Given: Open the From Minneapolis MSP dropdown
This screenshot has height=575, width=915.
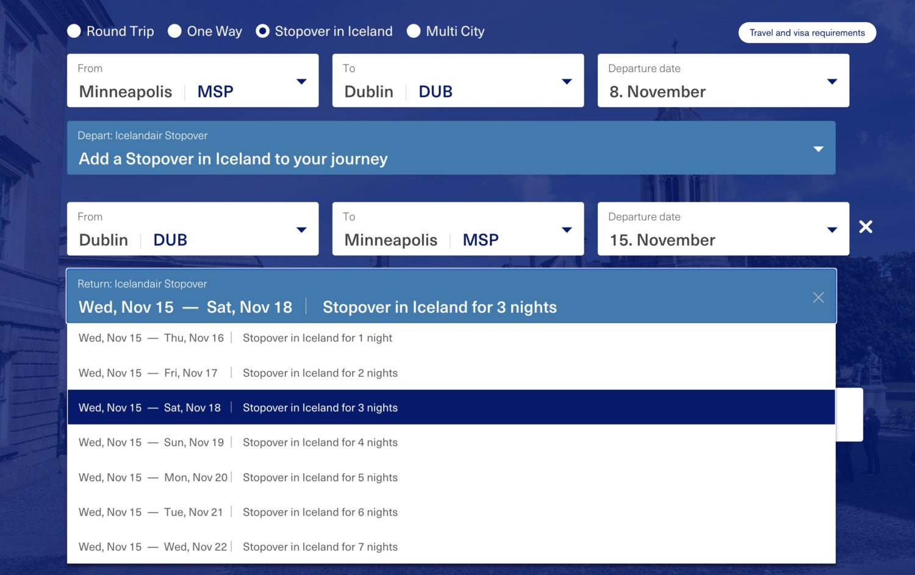Looking at the screenshot, I should point(193,80).
